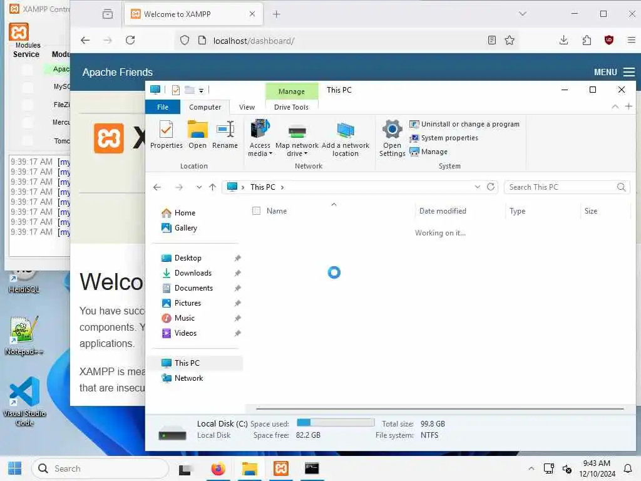Click the Explorer Back navigation arrow
The width and height of the screenshot is (641, 481).
coord(157,187)
